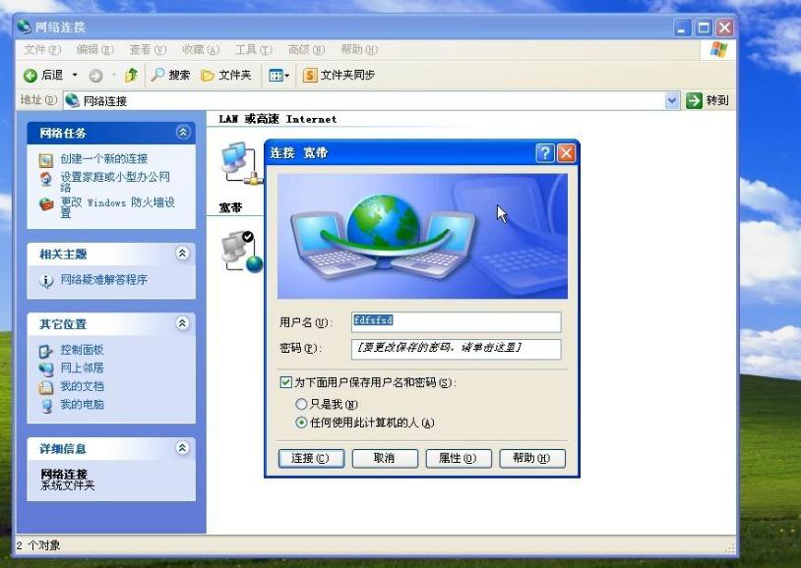Open the View (查看) menu

pos(148,49)
